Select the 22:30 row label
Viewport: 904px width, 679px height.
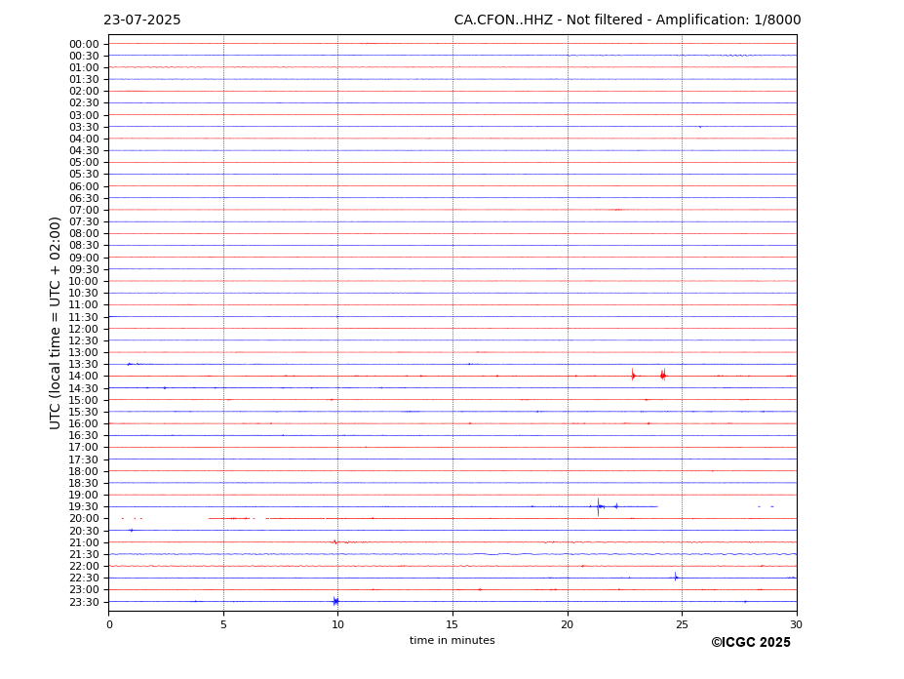(84, 579)
